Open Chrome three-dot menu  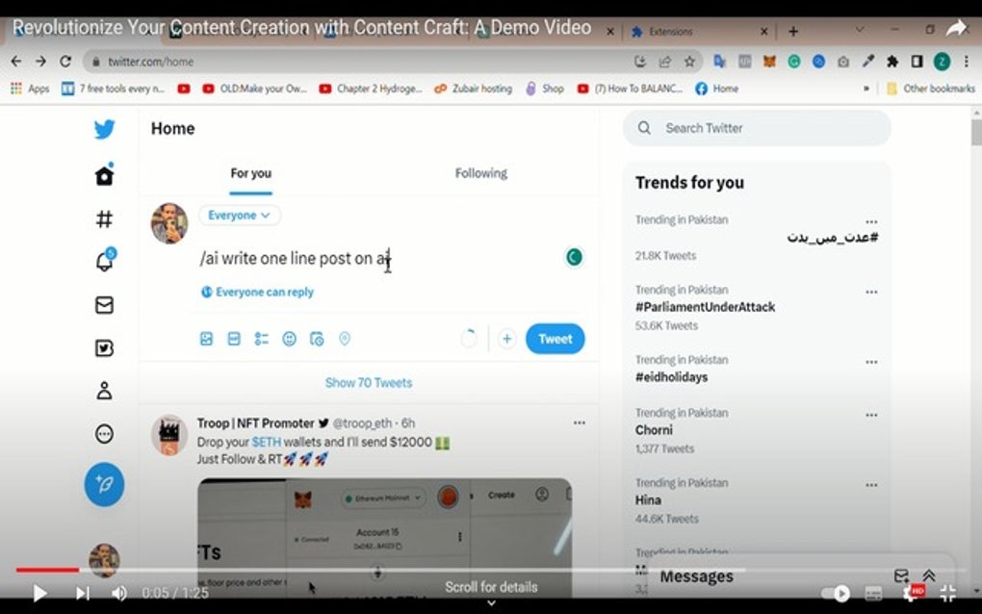coord(967,62)
